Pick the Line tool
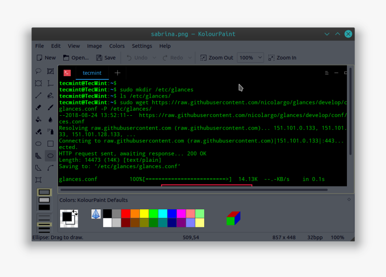This screenshot has width=386, height=277. coord(39,95)
